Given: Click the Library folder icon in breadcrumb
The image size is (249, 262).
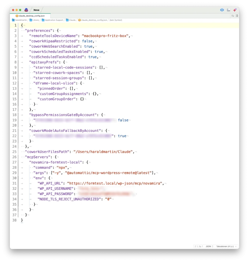Looking at the screenshot, I should (x=31, y=20).
